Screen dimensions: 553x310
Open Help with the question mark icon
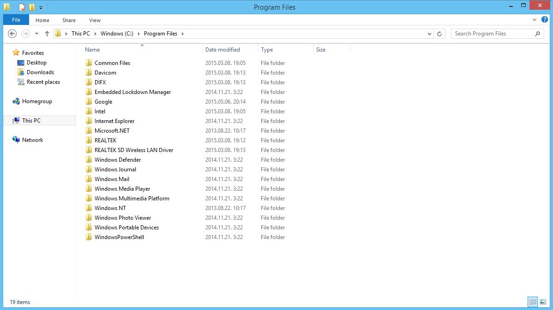click(545, 20)
